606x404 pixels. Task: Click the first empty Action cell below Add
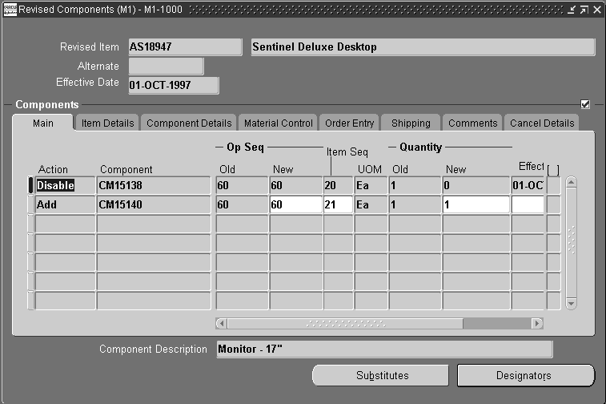point(65,224)
